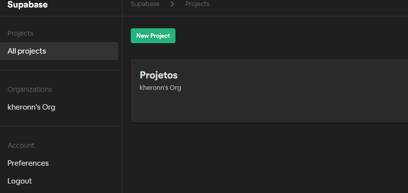408x193 pixels.
Task: Open the Supabase breadcrumb link
Action: [x=145, y=4]
